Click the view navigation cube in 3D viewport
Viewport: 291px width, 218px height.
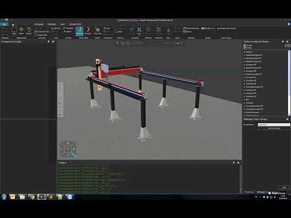(68, 149)
